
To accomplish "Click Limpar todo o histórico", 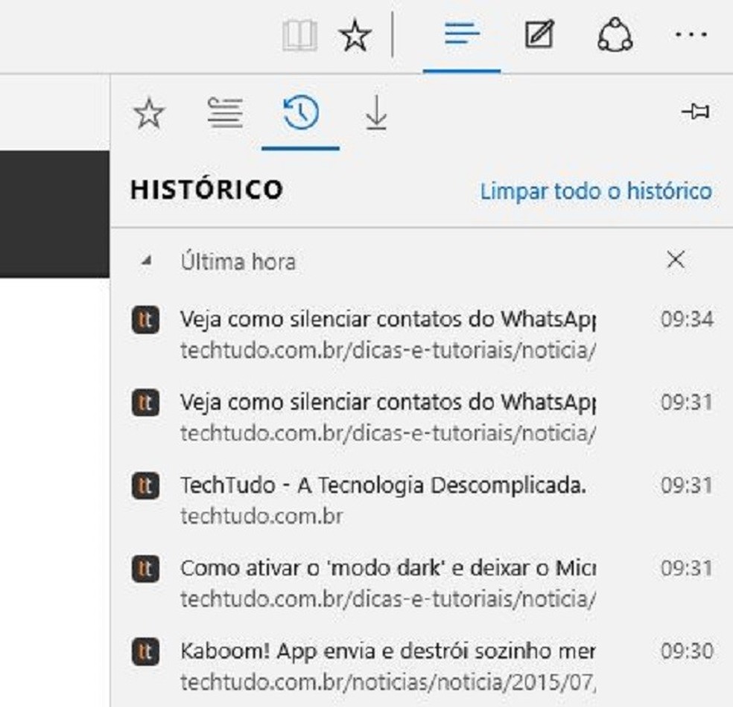I will click(597, 191).
